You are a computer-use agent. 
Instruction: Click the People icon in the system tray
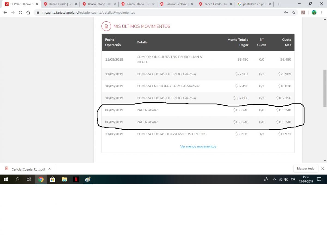266,179
